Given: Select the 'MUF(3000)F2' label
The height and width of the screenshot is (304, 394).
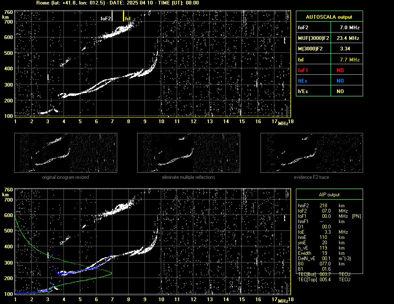Looking at the screenshot, I should point(313,38).
